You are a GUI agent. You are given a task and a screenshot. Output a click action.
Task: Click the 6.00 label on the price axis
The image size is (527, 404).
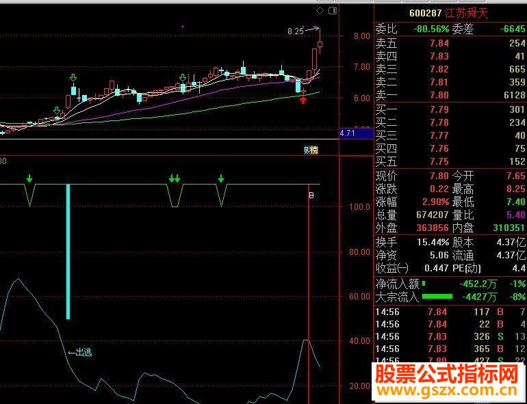pyautogui.click(x=361, y=98)
